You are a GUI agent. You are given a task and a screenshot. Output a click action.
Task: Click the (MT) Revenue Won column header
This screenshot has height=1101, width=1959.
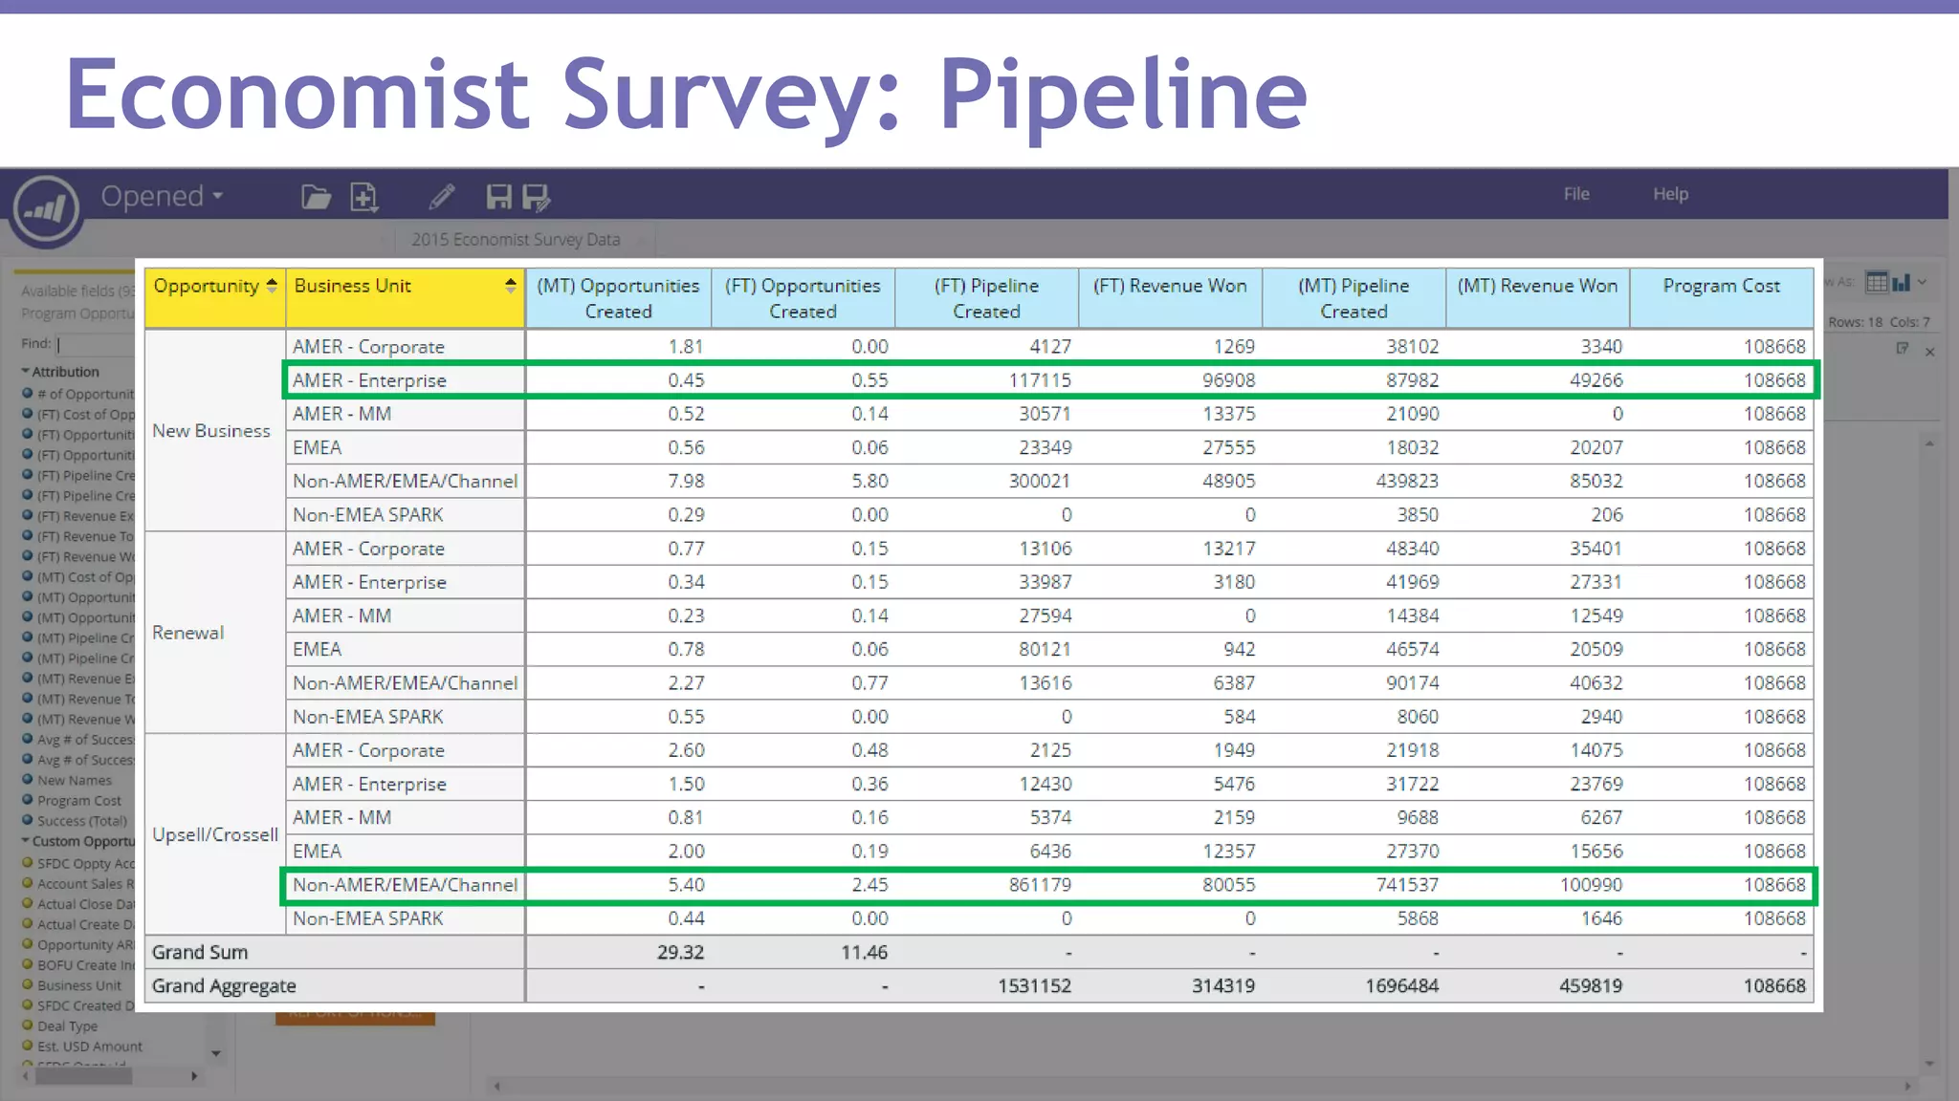point(1537,298)
